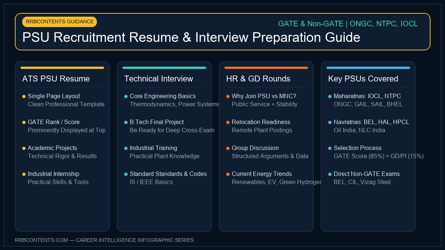Click Relocation Readiness item
445x250 pixels.
point(261,122)
